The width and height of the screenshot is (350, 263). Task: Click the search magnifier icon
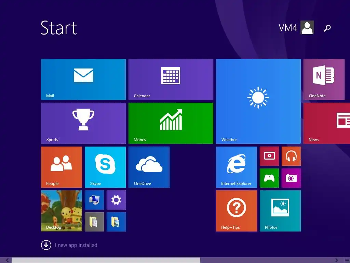327,28
